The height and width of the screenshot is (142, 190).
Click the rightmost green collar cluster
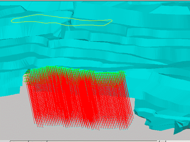coord(122,72)
